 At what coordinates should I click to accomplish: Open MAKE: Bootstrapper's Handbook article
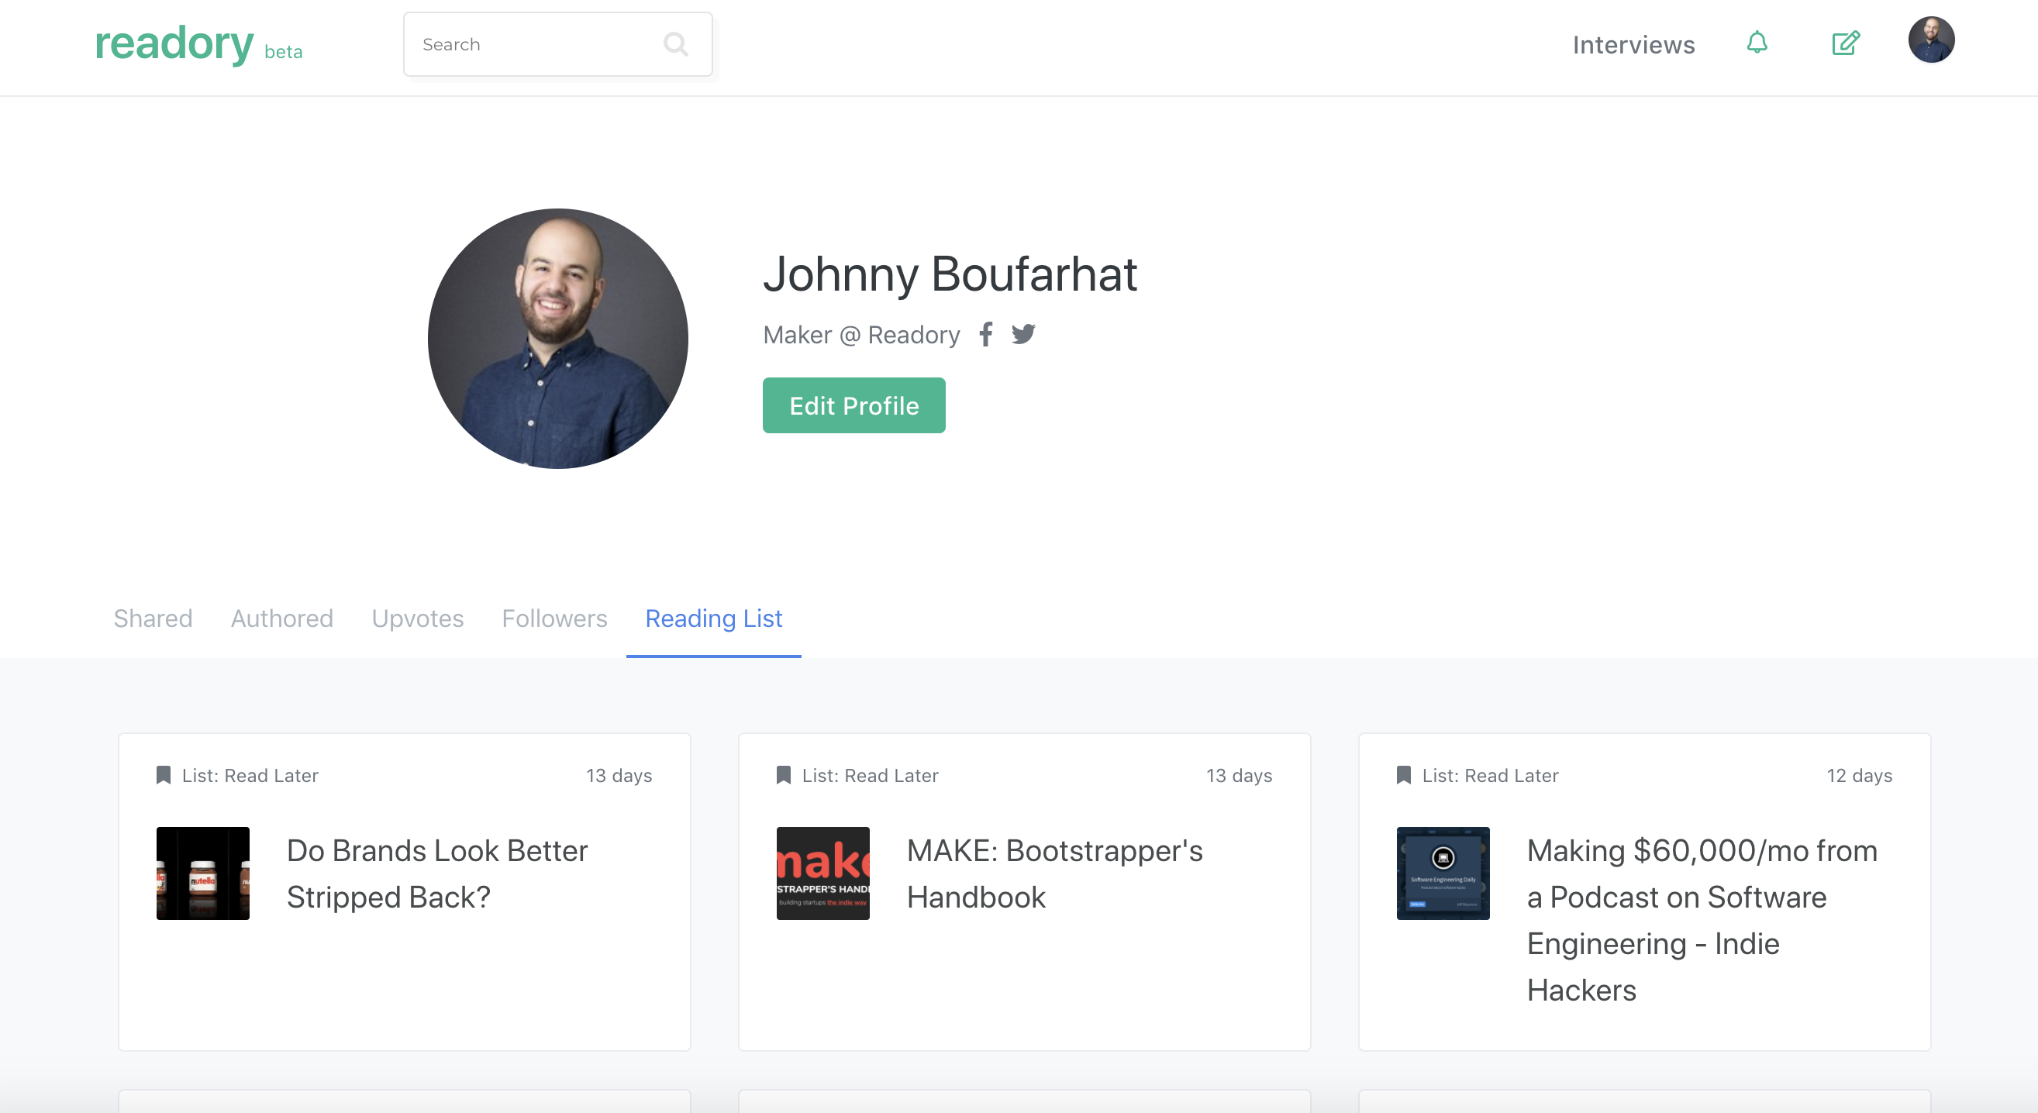click(x=1054, y=874)
